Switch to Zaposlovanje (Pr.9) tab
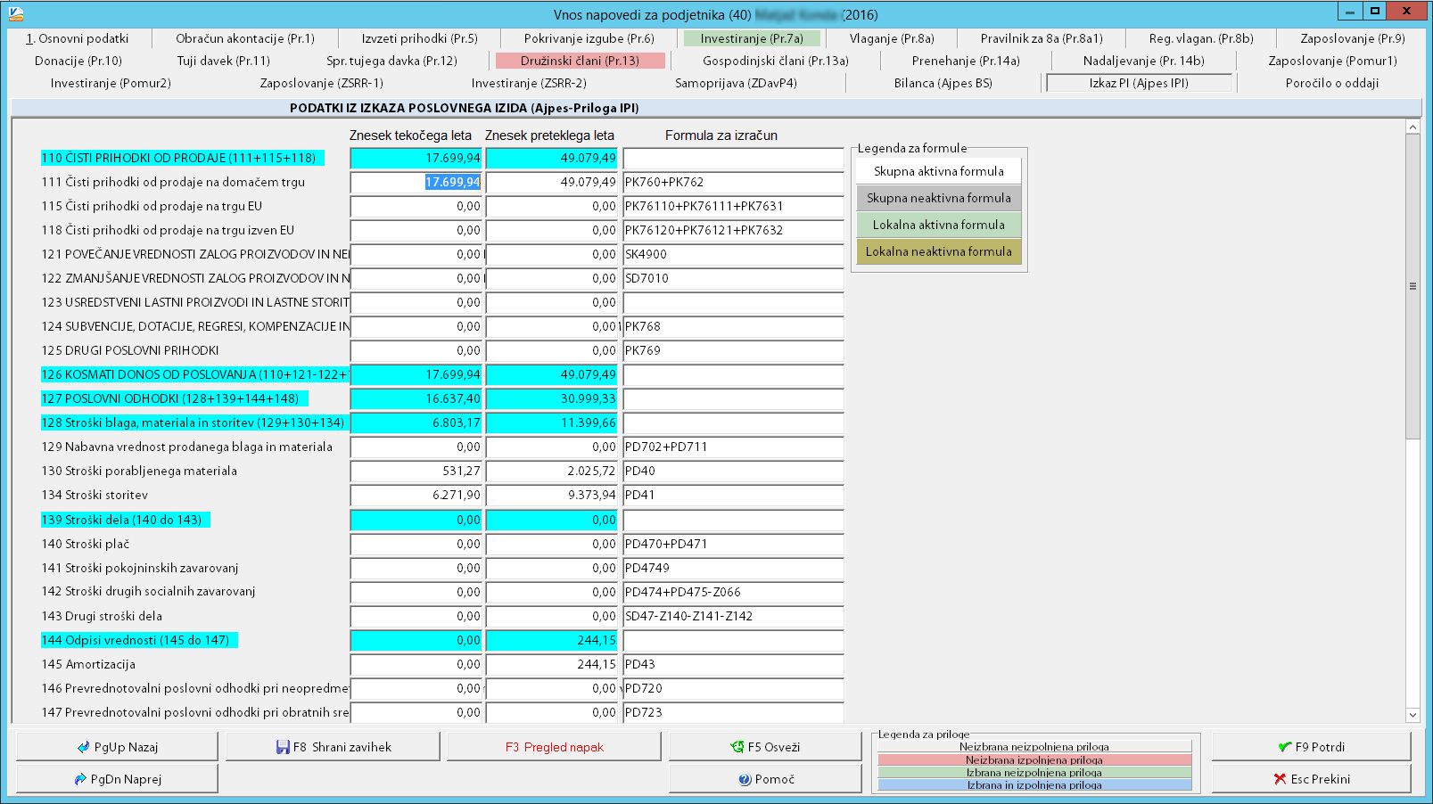 pos(1353,38)
